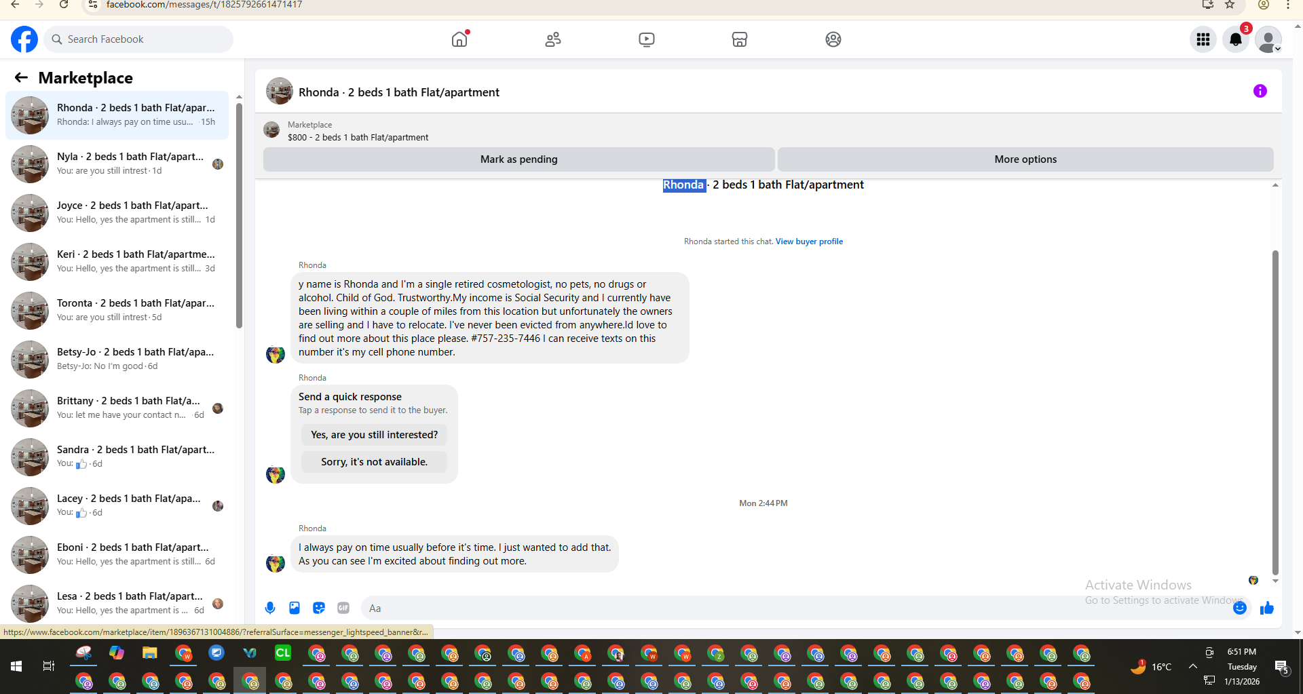The height and width of the screenshot is (694, 1303).
Task: Send 'Sorry, it's not available.' response
Action: [x=375, y=462]
